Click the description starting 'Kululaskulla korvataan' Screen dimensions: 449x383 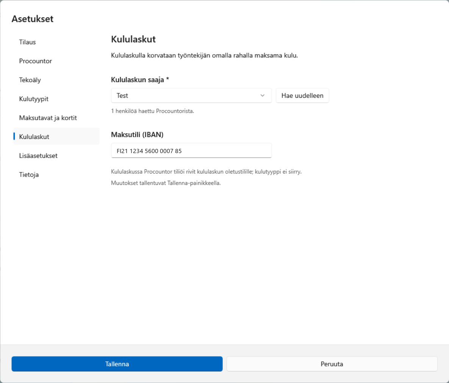coord(205,55)
